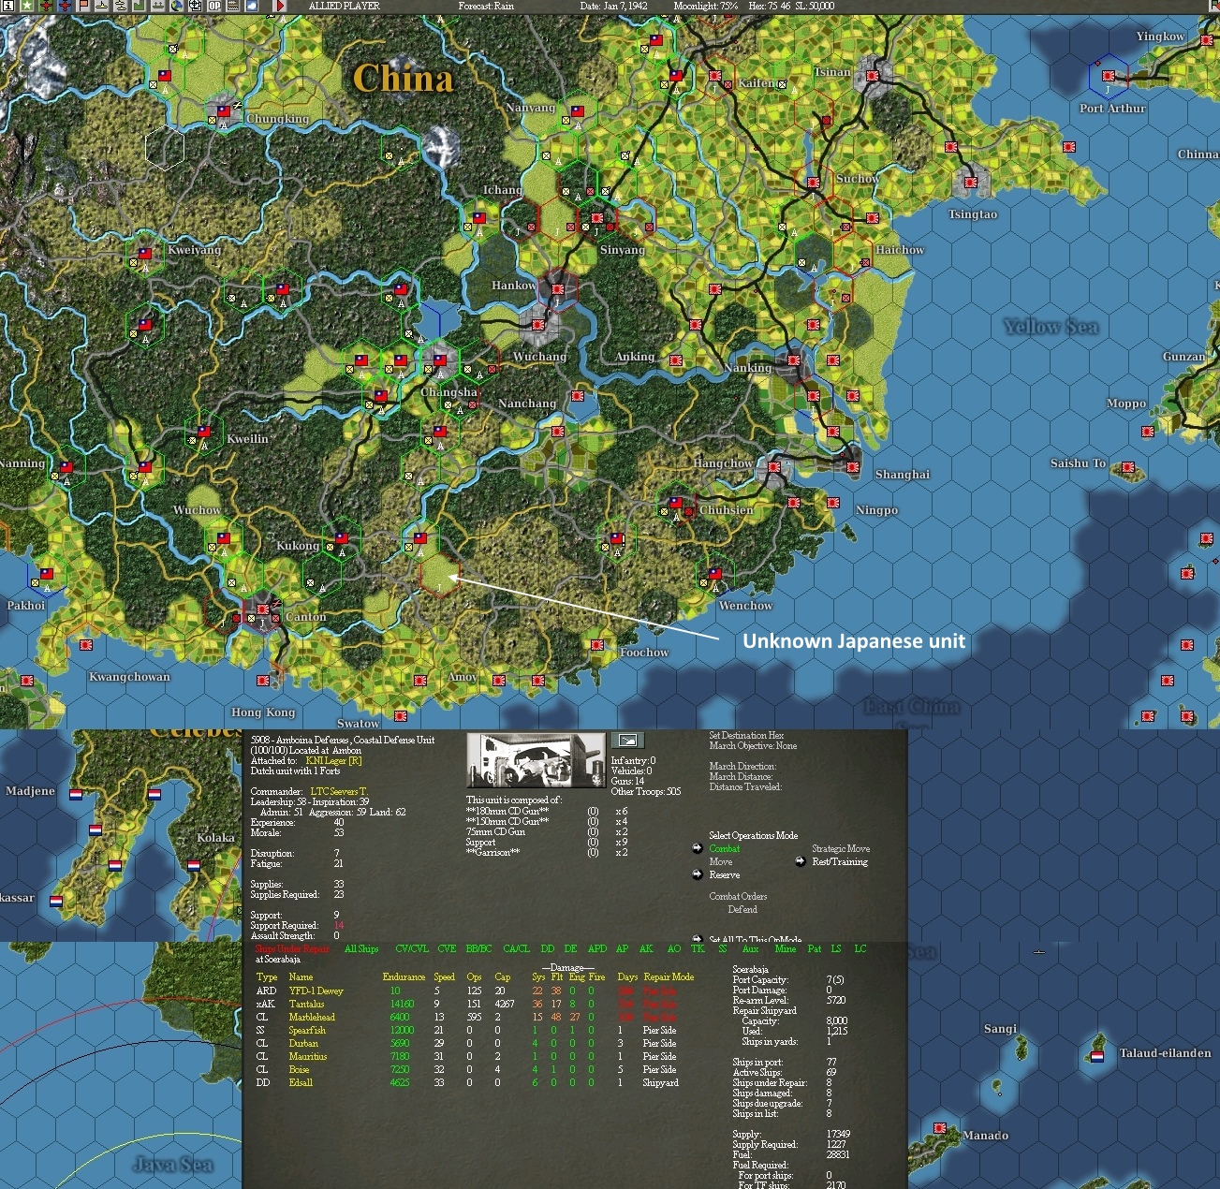1220x1189 pixels.
Task: Click the green star toolbar icon
Action: 27,6
